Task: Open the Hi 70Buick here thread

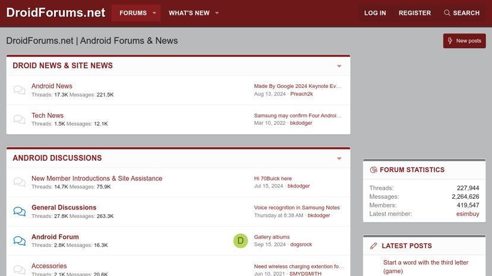Action: (273, 179)
